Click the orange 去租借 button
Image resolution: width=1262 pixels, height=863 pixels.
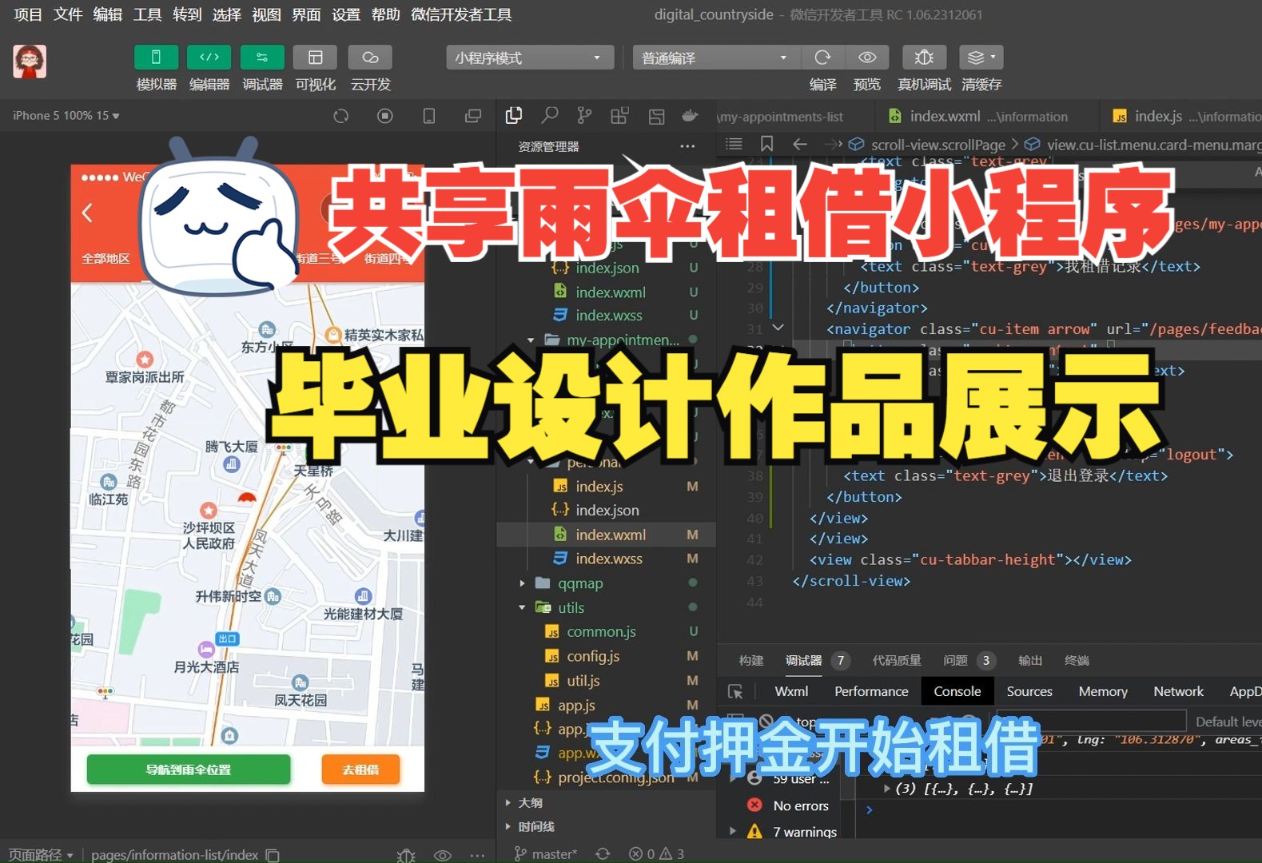tap(360, 770)
